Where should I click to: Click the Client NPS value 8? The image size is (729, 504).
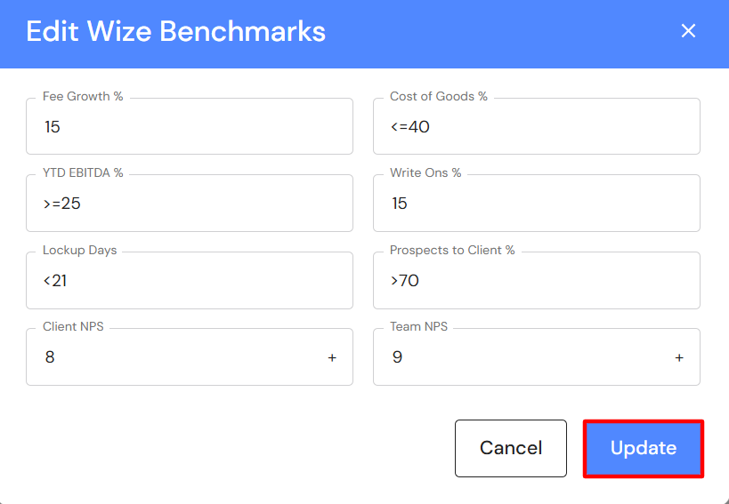point(52,357)
